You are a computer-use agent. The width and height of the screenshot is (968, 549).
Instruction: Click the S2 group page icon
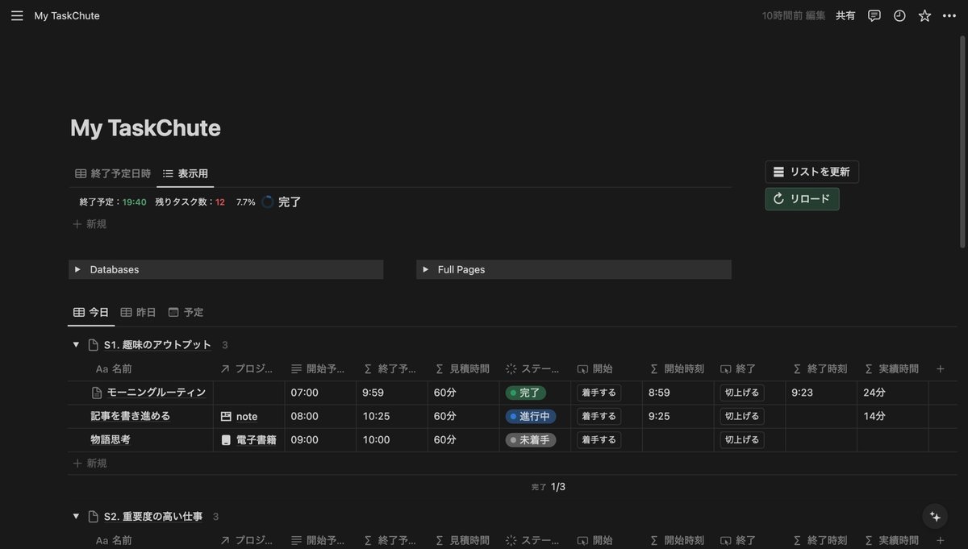[93, 517]
